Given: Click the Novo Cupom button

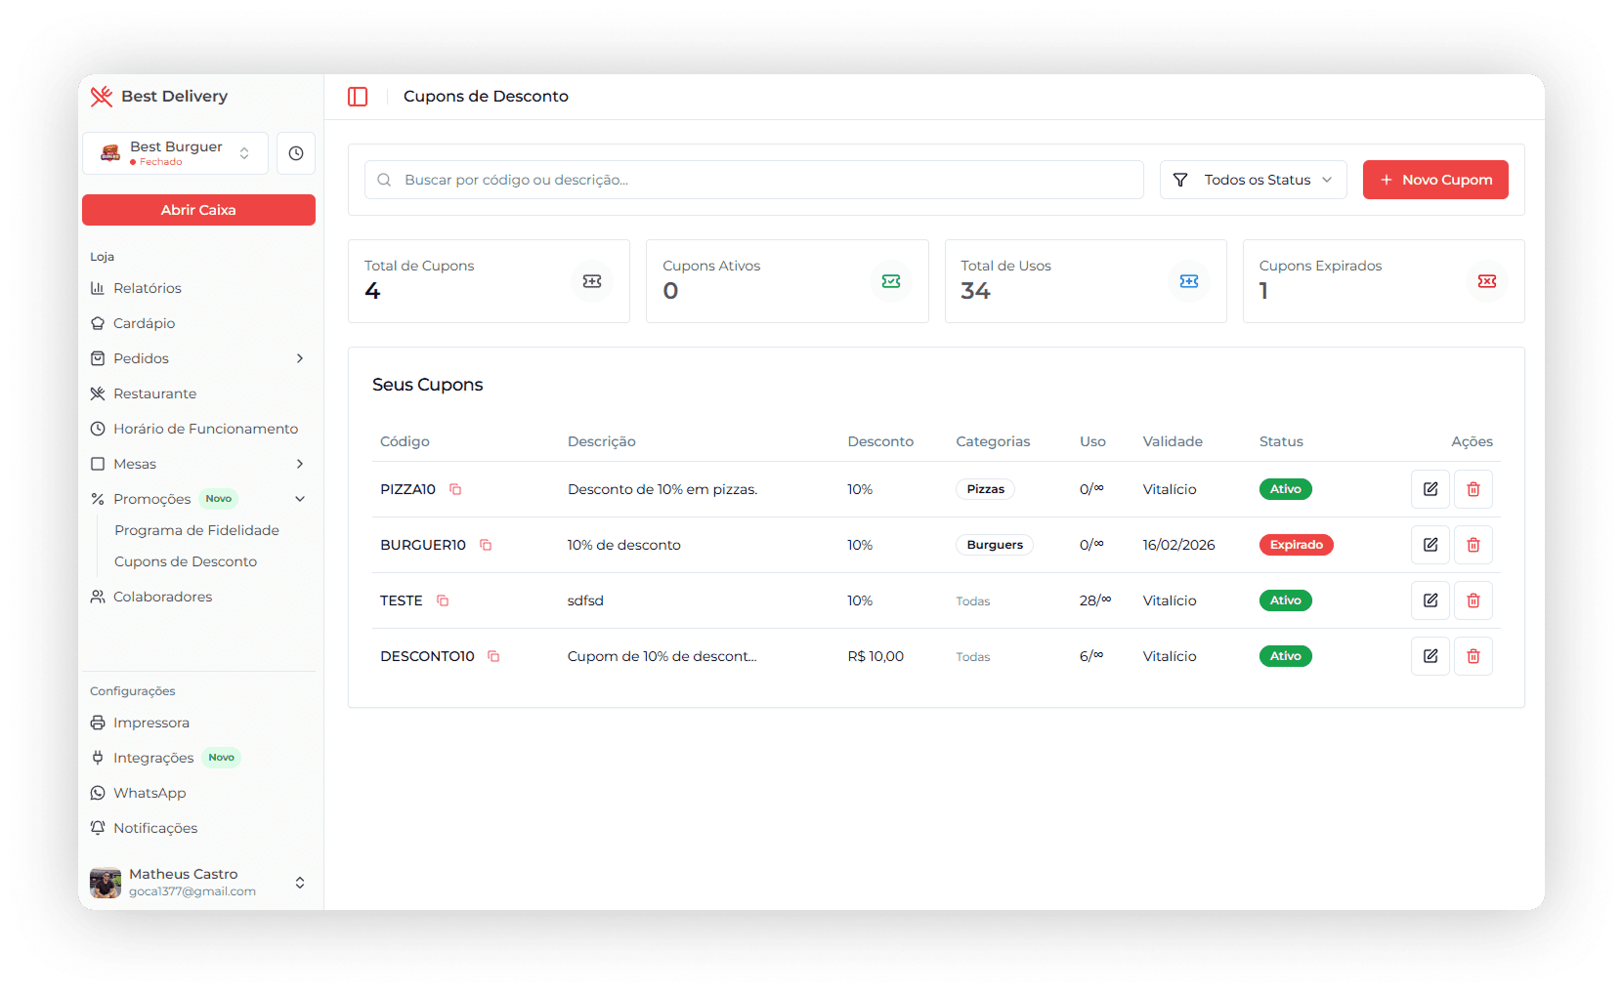Looking at the screenshot, I should point(1434,180).
